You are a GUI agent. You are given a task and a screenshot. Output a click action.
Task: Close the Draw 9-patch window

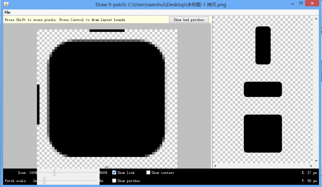[x=312, y=3]
